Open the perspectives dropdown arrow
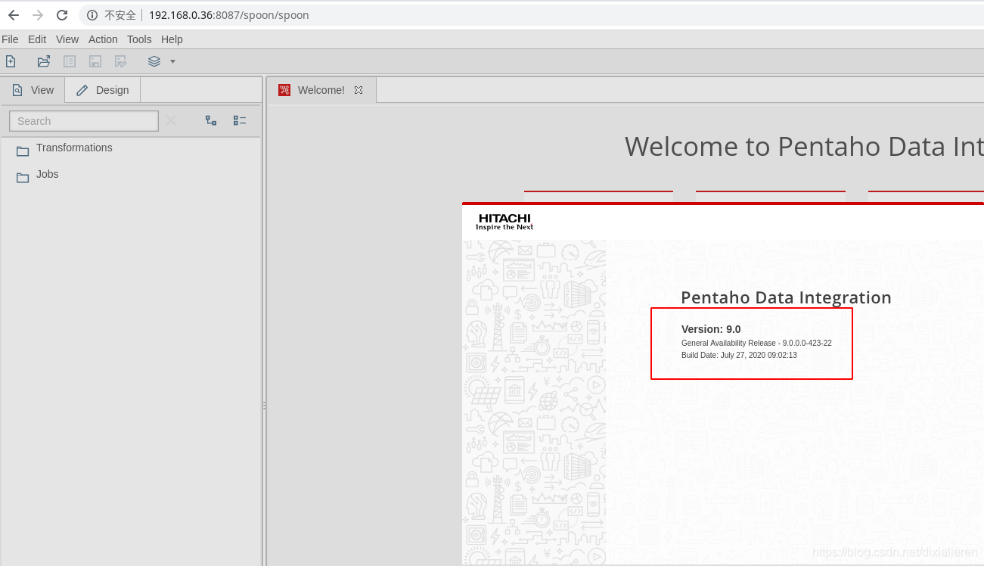Screen dimensions: 984x566 click(x=172, y=61)
